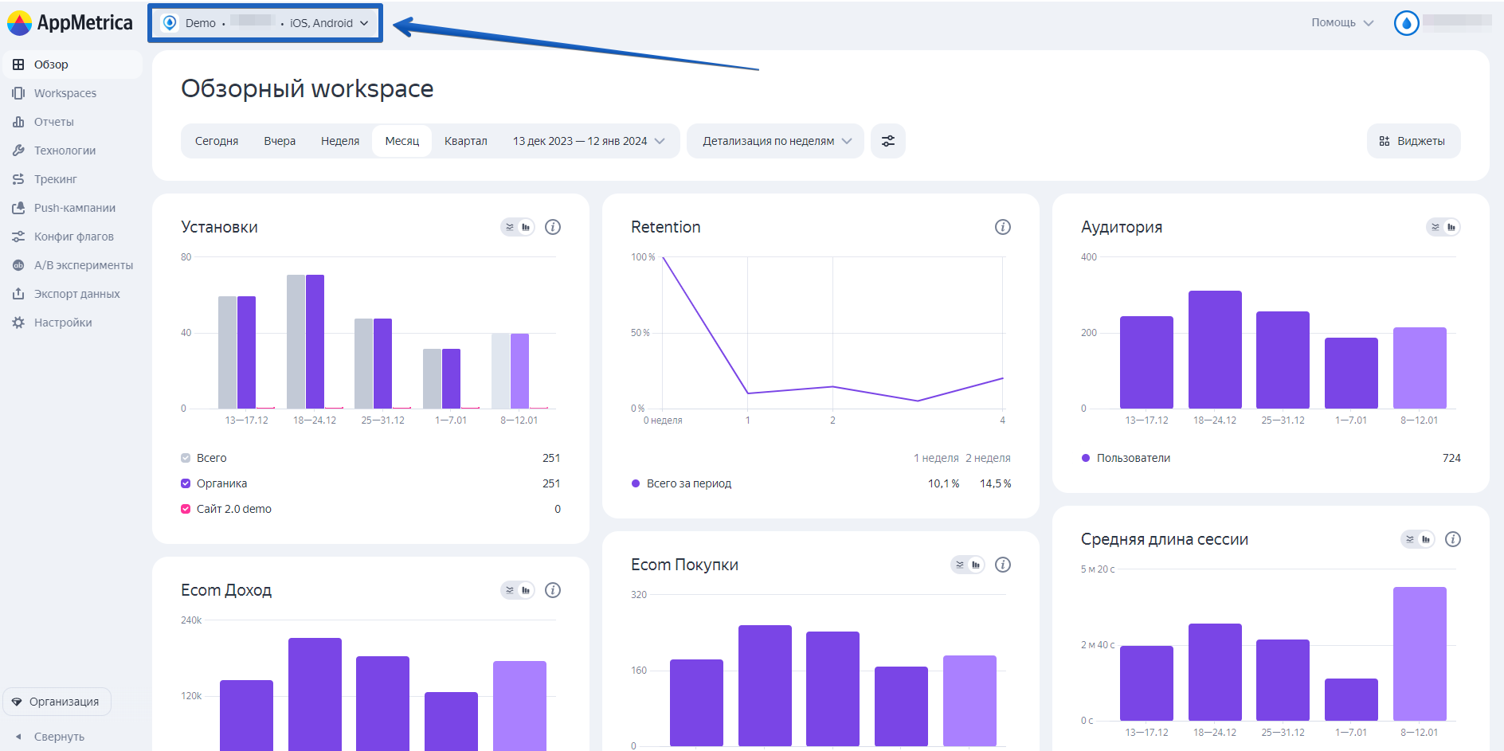Open Детализация по неделям dropdown
The height and width of the screenshot is (751, 1504).
point(776,141)
